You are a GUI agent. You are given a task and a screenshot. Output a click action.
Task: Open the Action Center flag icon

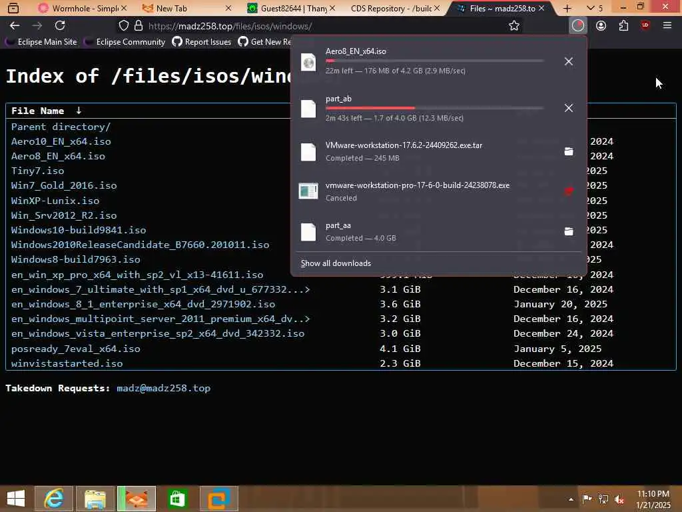[587, 499]
